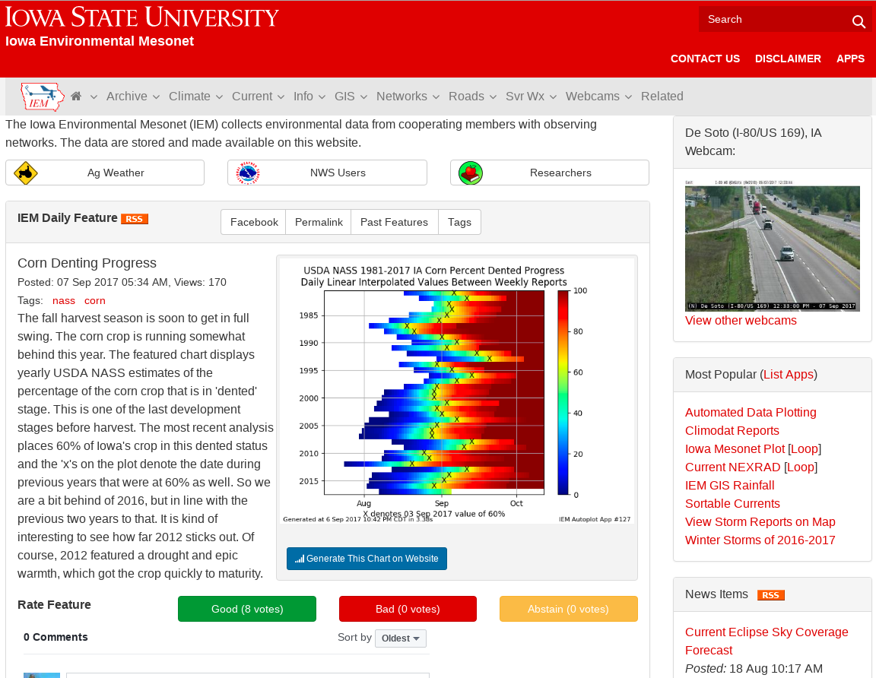Open View Storm Reports on Map
The image size is (876, 678).
(760, 521)
